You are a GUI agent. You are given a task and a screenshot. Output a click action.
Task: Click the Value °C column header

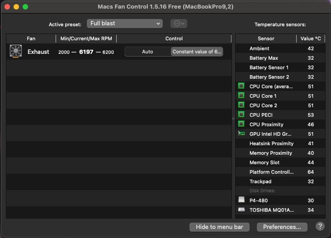click(311, 38)
